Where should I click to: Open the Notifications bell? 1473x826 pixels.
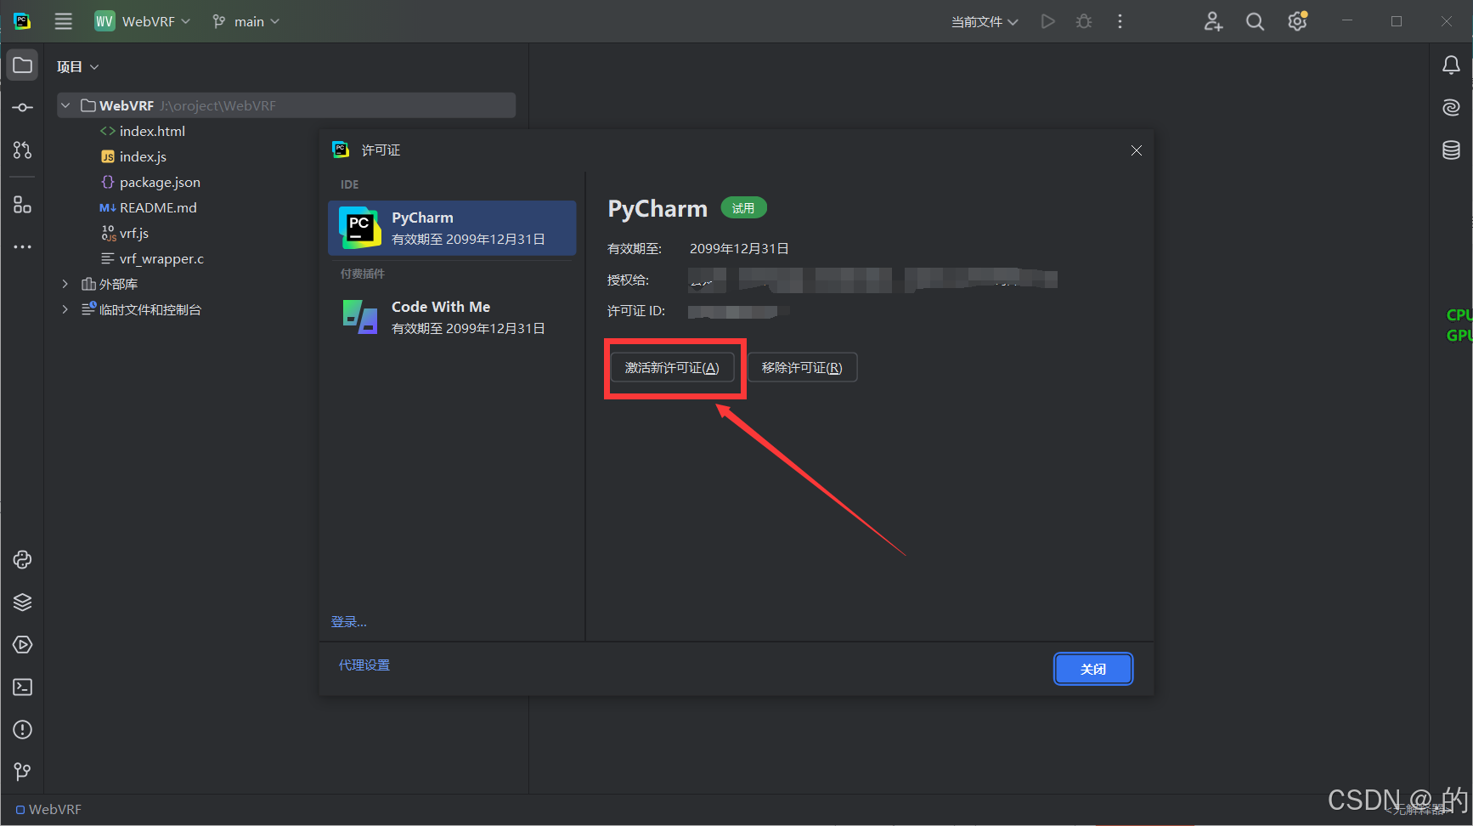click(x=1451, y=65)
